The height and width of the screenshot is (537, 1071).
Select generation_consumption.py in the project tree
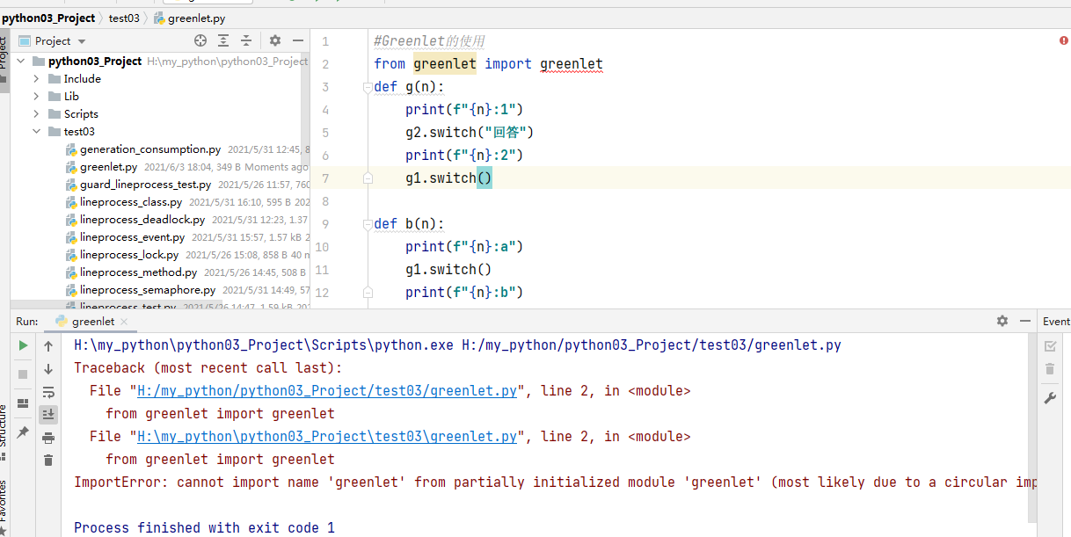point(150,149)
